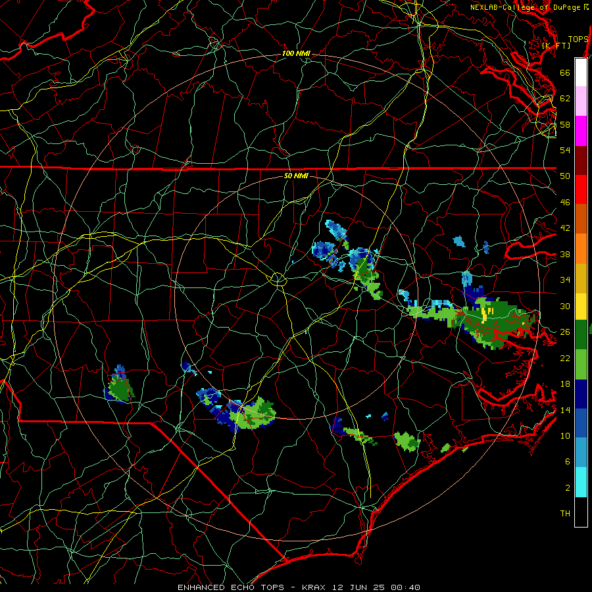The height and width of the screenshot is (592, 592).
Task: Click the [K FT] units label
Action: [556, 45]
